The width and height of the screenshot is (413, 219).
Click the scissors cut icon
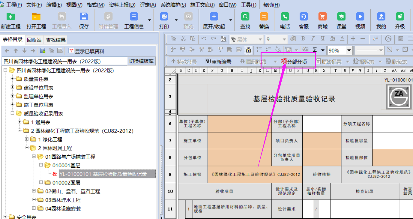coord(183,39)
